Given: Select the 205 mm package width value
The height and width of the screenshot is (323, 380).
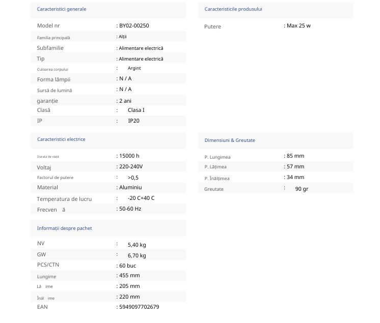Looking at the screenshot, I should (129, 286).
